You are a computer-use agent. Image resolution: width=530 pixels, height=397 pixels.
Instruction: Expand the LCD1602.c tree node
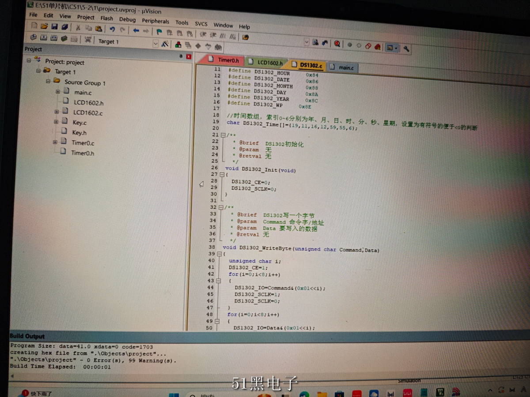57,112
